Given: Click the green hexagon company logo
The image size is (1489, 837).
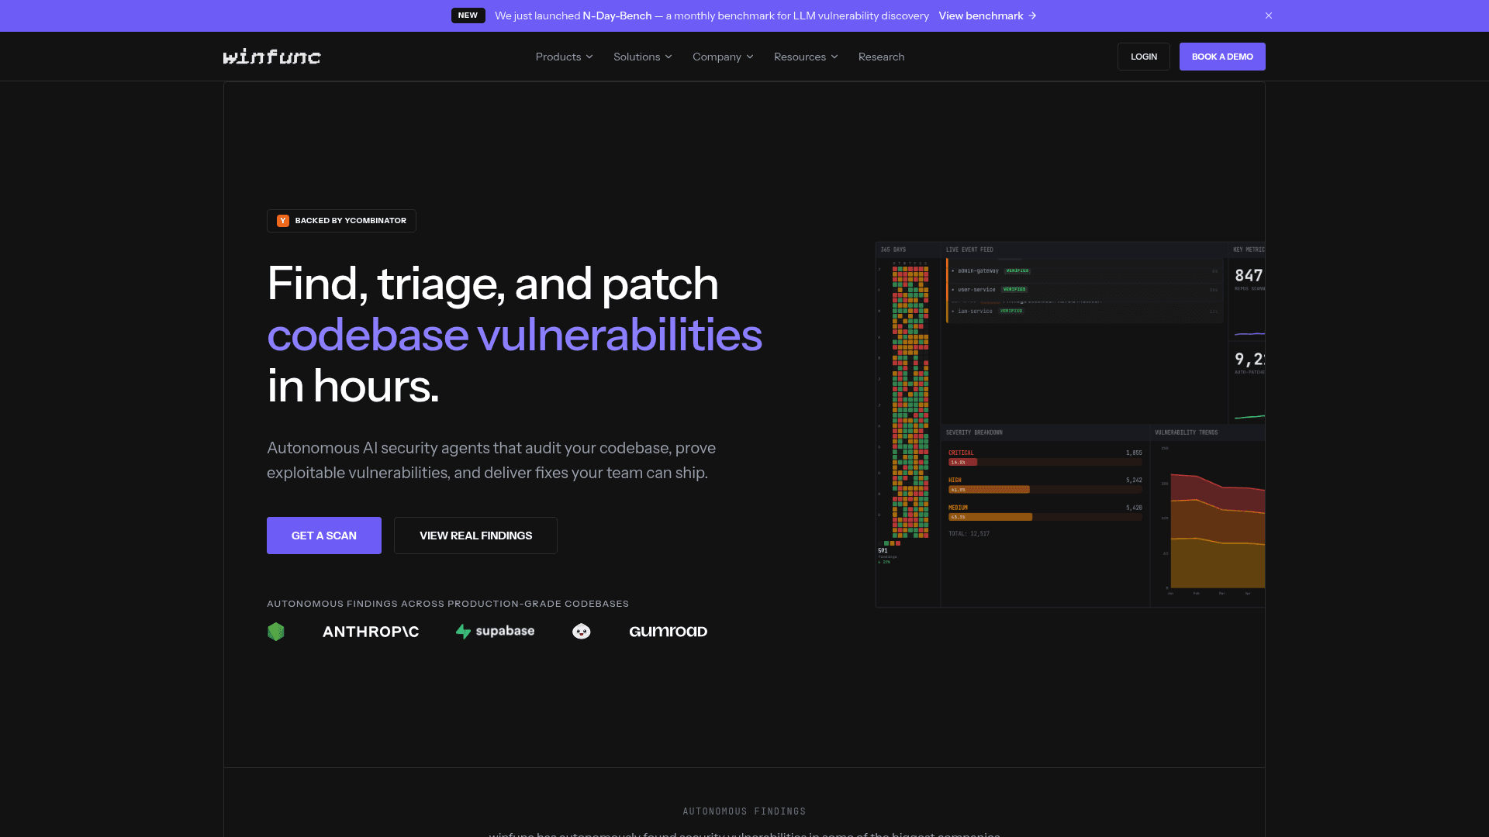Looking at the screenshot, I should click(x=276, y=632).
